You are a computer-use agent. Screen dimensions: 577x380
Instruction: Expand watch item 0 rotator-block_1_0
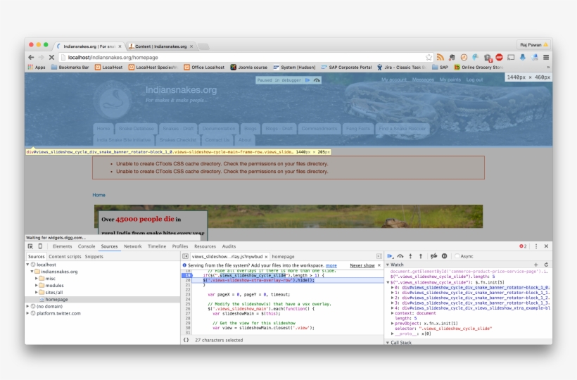(x=393, y=288)
